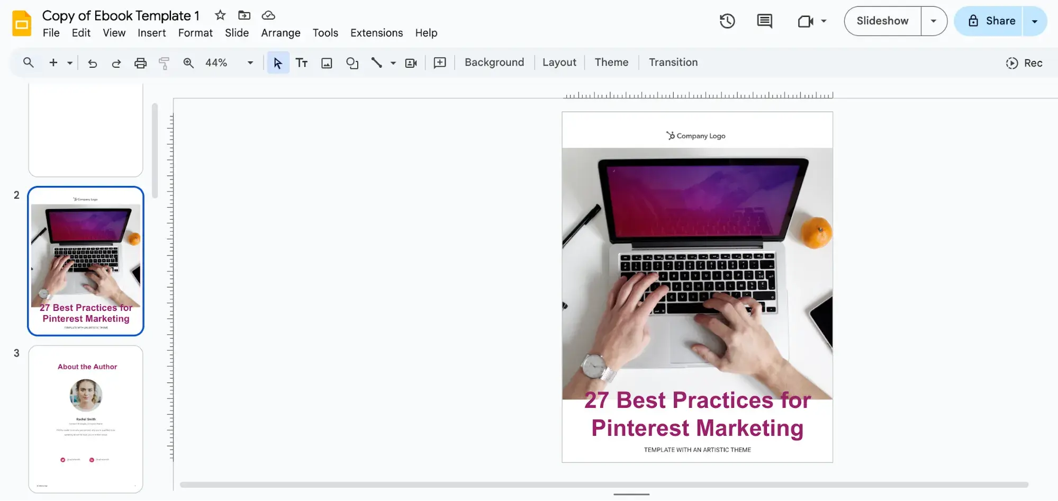
Task: Print the presentation
Action: (x=140, y=63)
